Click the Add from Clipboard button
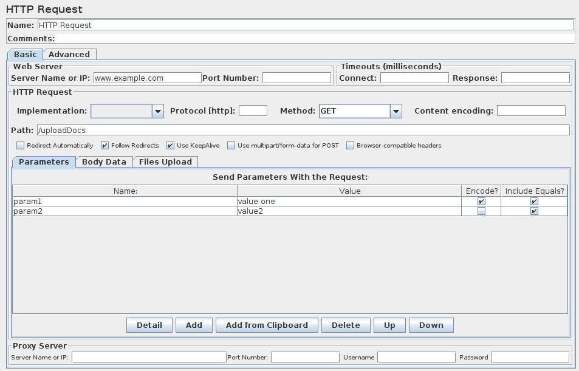The width and height of the screenshot is (579, 371). pos(267,325)
